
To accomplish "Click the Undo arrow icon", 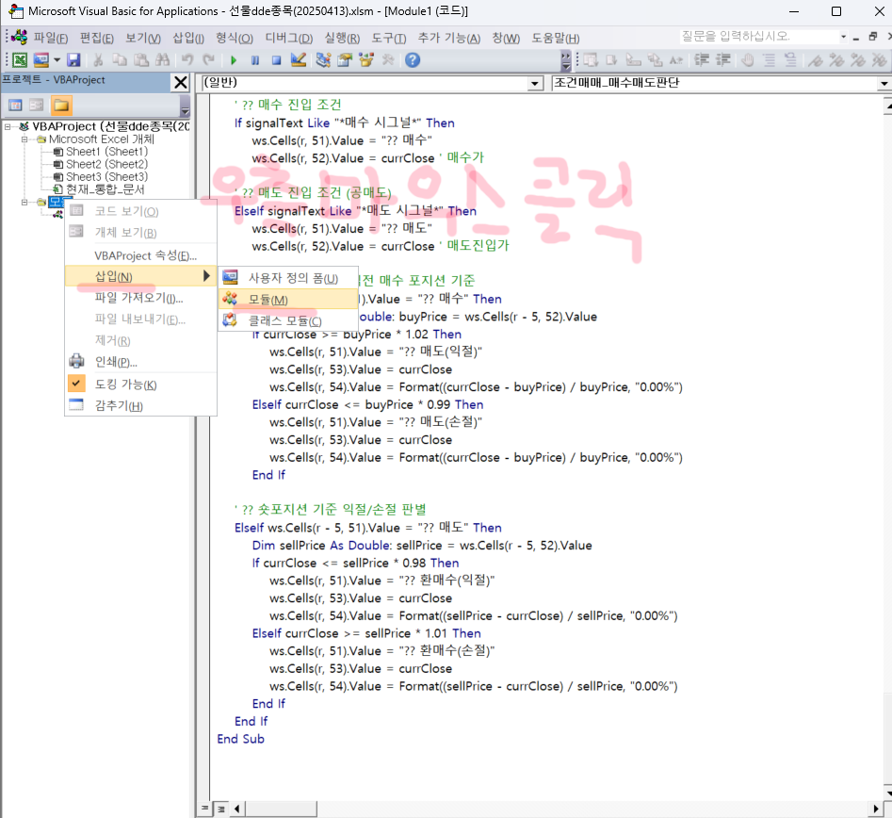I will 187,59.
